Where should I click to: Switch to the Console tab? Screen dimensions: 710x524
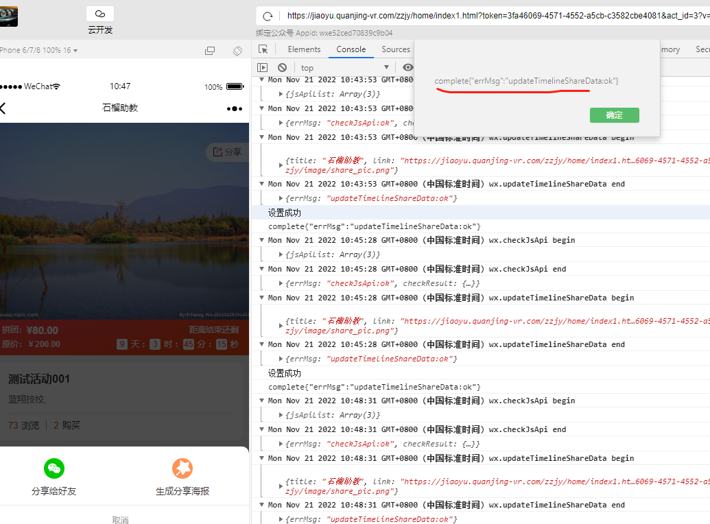(x=351, y=49)
